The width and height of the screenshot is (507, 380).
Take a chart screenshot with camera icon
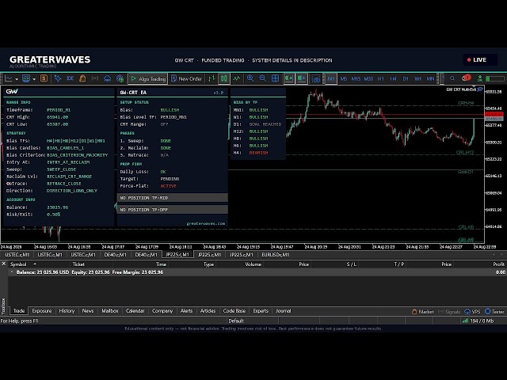click(316, 78)
